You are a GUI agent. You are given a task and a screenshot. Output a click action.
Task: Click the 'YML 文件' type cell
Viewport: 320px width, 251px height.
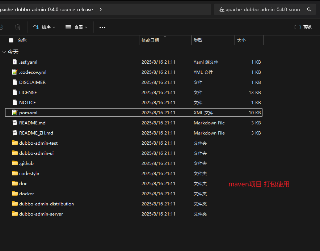203,72
